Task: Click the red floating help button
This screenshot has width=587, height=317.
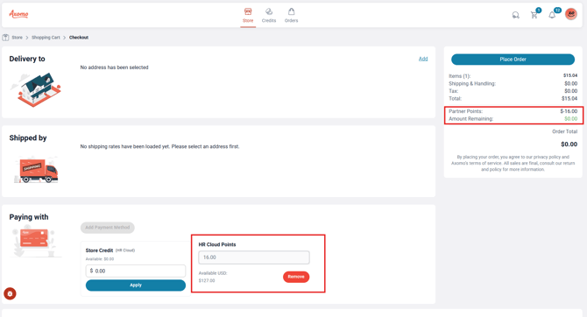Action: (11, 294)
